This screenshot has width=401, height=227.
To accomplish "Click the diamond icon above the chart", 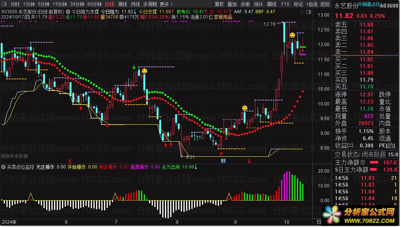I will click(x=302, y=12).
